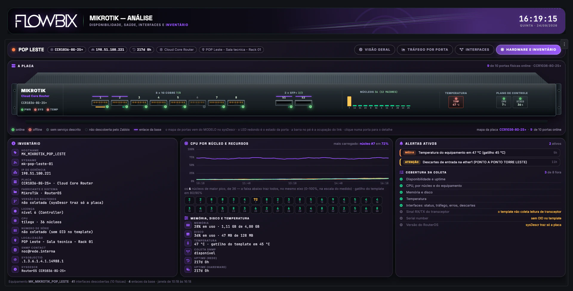
Task: Select offline copper port 6 on the board
Action: click(x=197, y=103)
